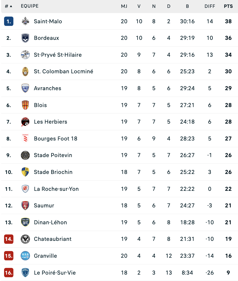The height and width of the screenshot is (281, 238).
Task: Click the Avranches shield logo
Action: (25, 88)
